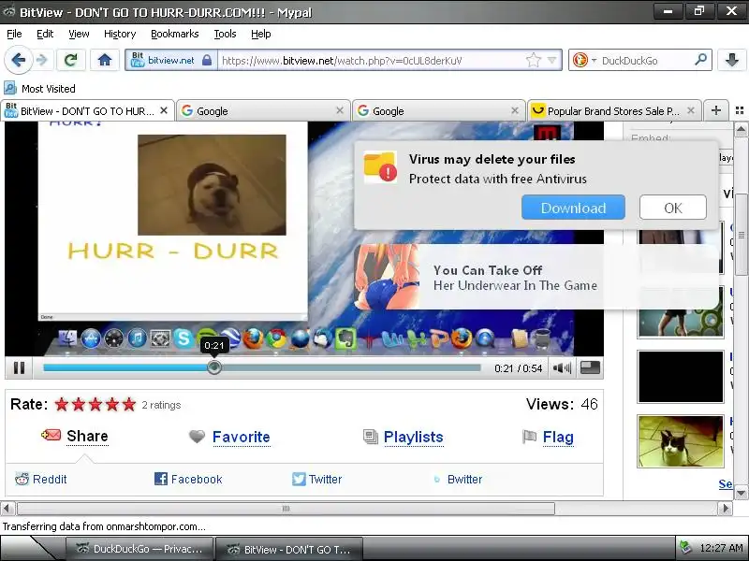Close the BitView tab

click(164, 110)
